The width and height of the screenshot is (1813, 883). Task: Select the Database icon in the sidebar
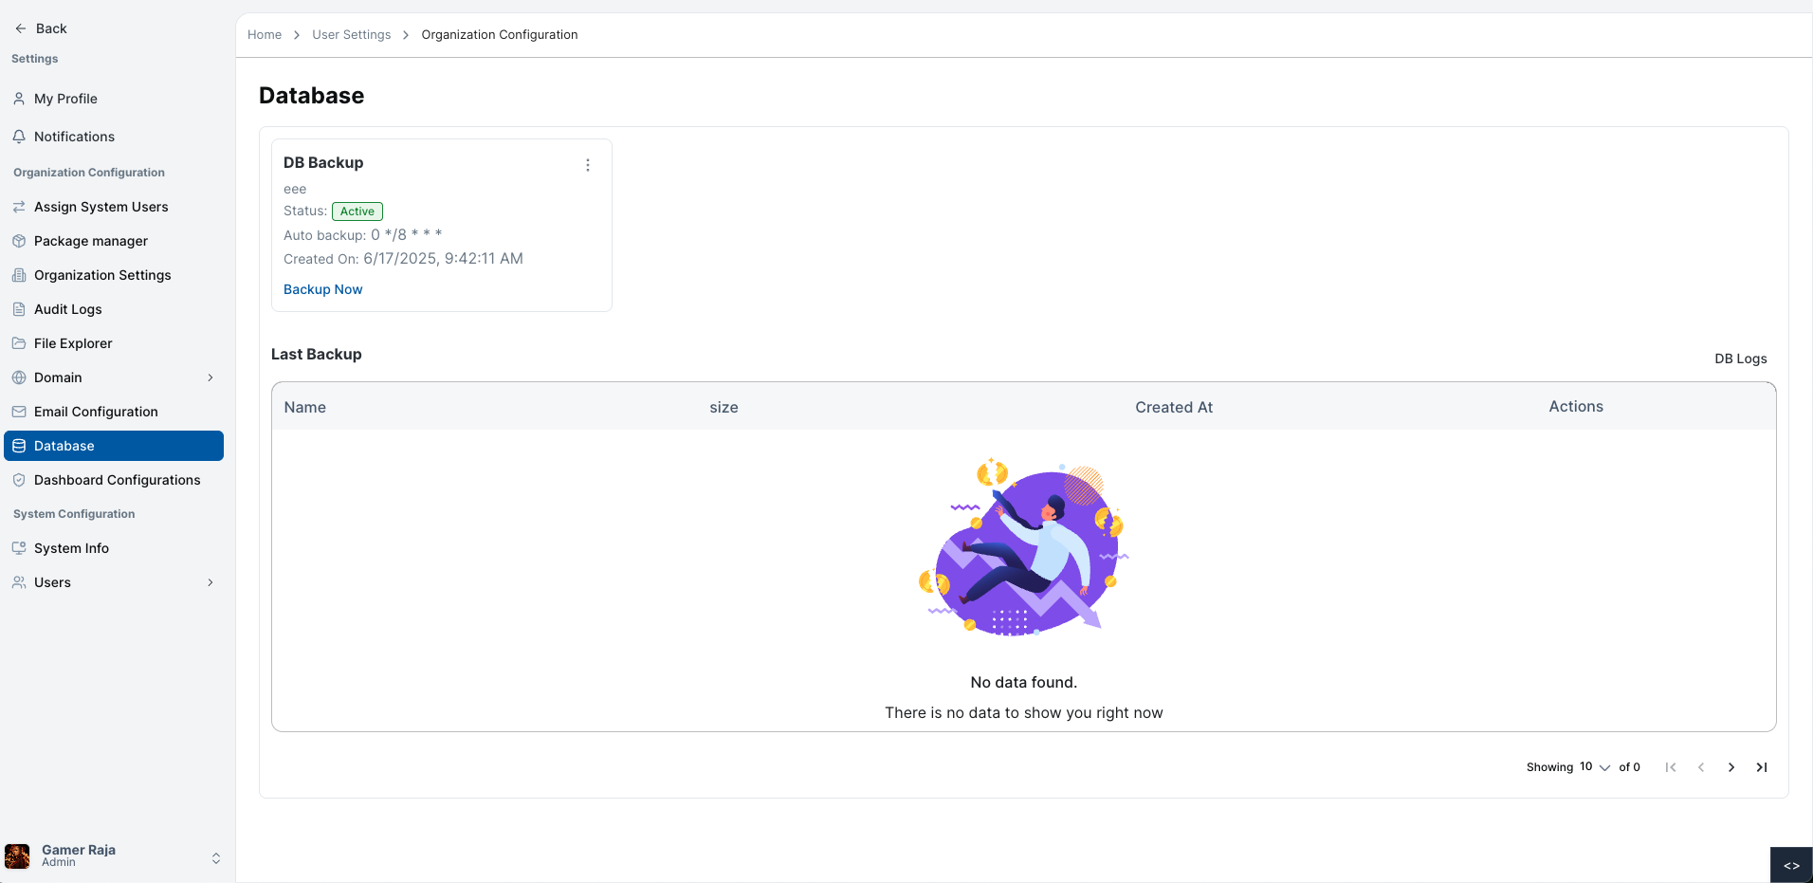click(20, 446)
